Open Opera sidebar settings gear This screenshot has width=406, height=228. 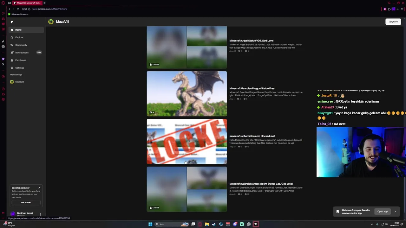tap(3, 99)
